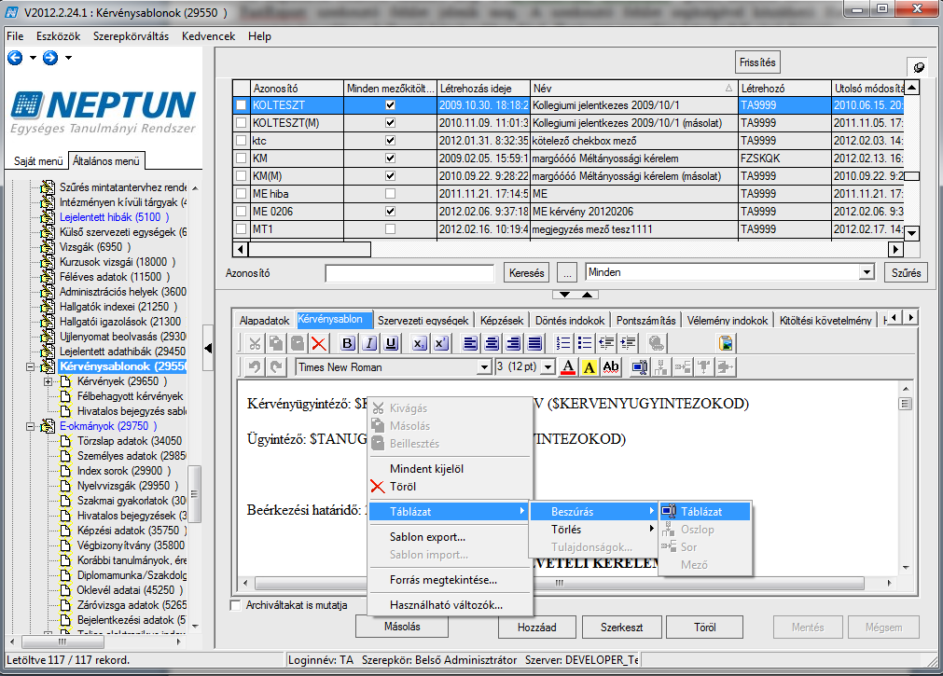Insert bulleted list
Screen dimensions: 943x676
tap(585, 343)
